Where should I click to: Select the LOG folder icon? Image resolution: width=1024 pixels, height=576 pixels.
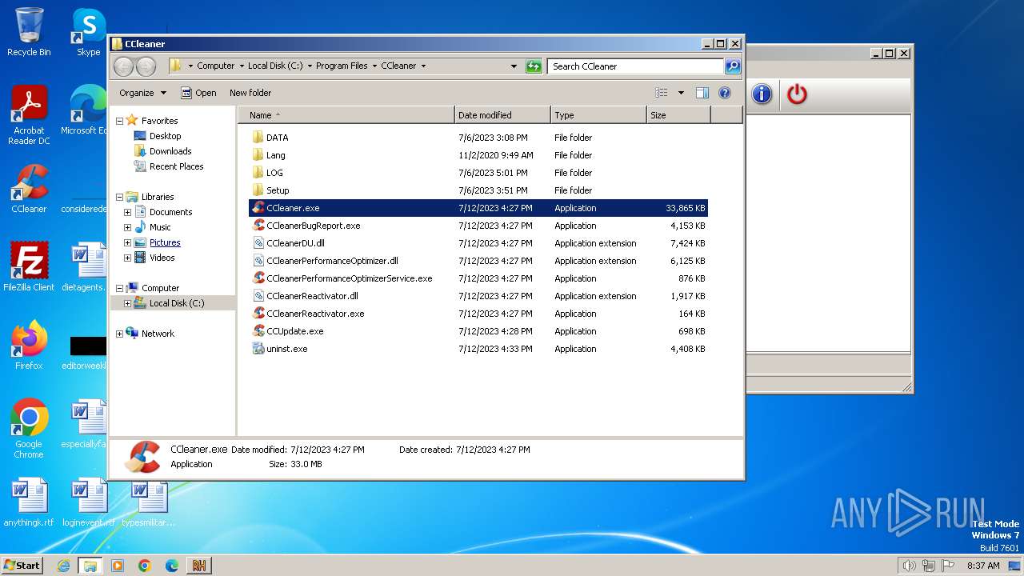258,173
